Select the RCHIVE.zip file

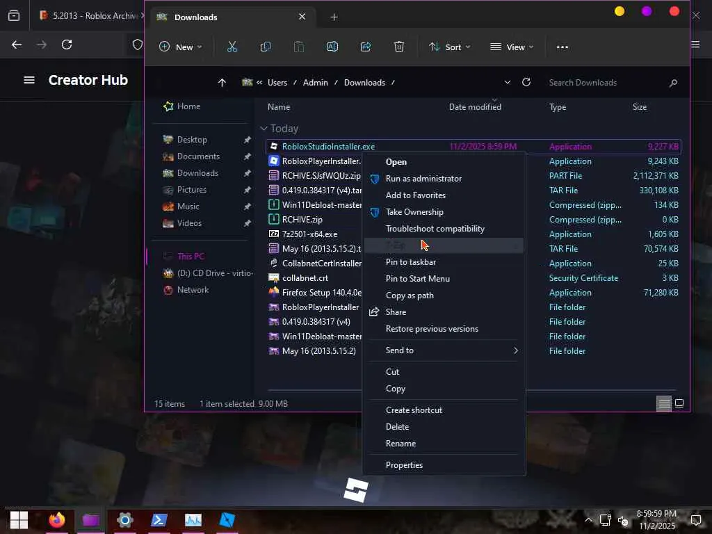point(302,220)
